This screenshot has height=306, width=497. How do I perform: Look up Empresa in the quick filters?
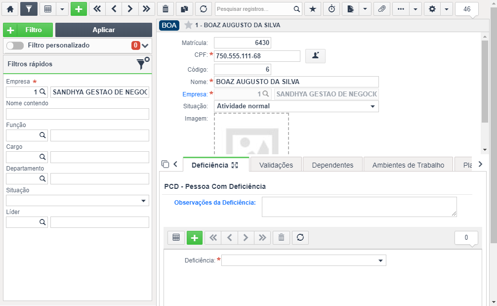pos(42,92)
